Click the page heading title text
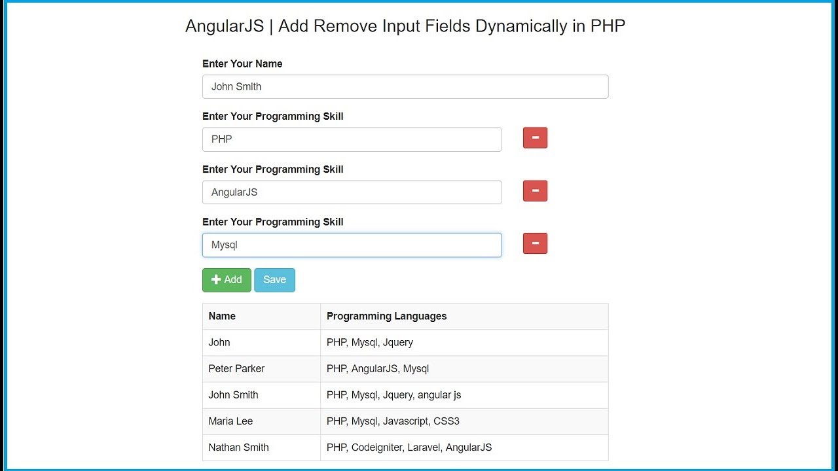The image size is (838, 471). [405, 26]
